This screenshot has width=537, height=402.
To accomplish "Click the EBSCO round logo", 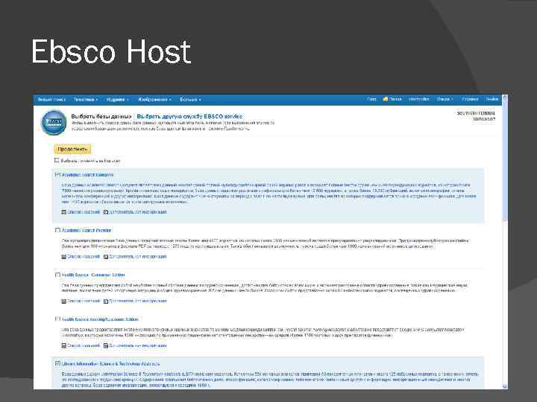I will point(54,122).
